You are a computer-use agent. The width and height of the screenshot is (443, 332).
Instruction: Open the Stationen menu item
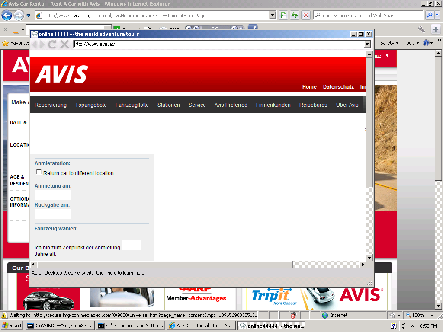pos(169,105)
